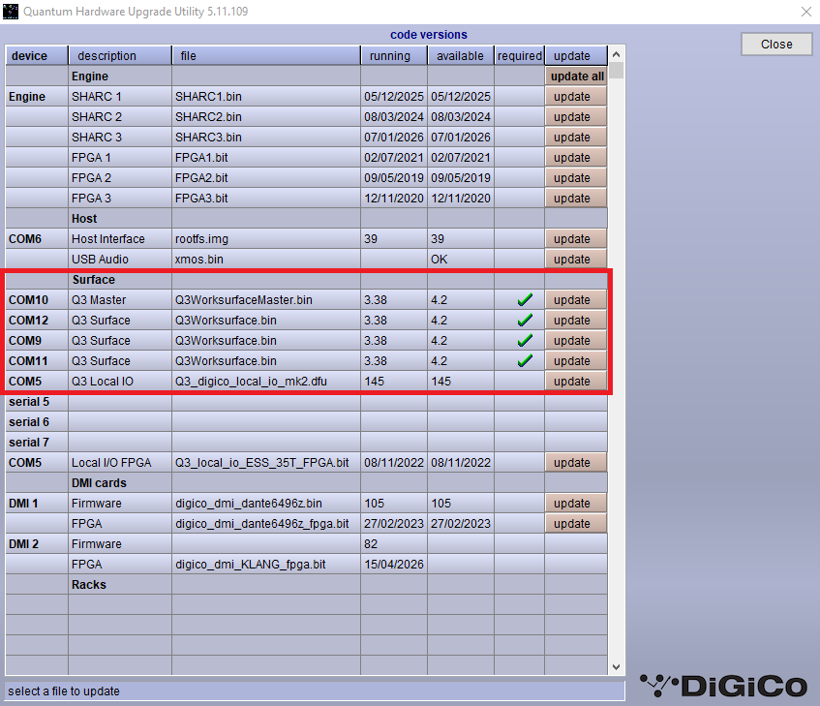Select 'Q3WorksurfaceMaster.bin' file cell
Image resolution: width=820 pixels, height=706 pixels.
[x=266, y=300]
